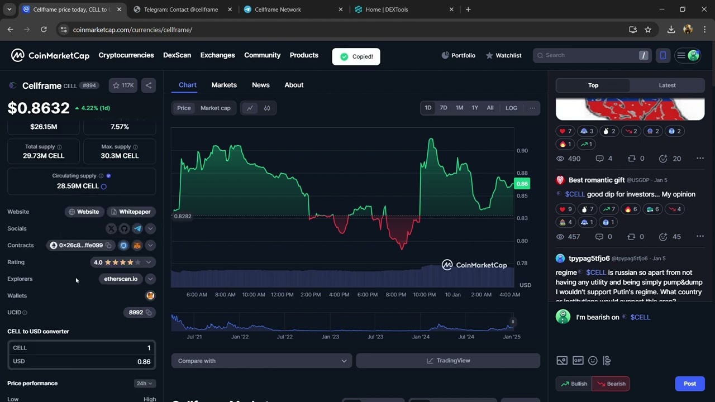Copy the contract address 0x26c8...ffe099
715x402 pixels.
tap(109, 245)
